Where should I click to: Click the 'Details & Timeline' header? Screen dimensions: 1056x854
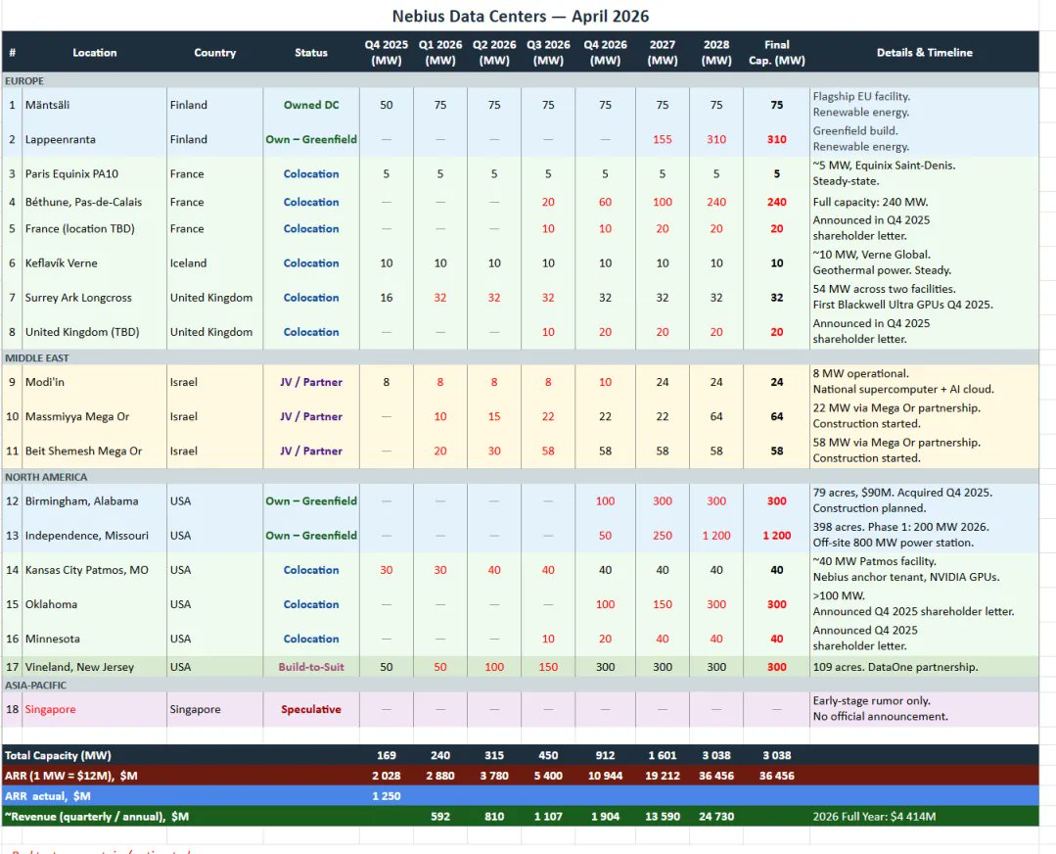[924, 53]
